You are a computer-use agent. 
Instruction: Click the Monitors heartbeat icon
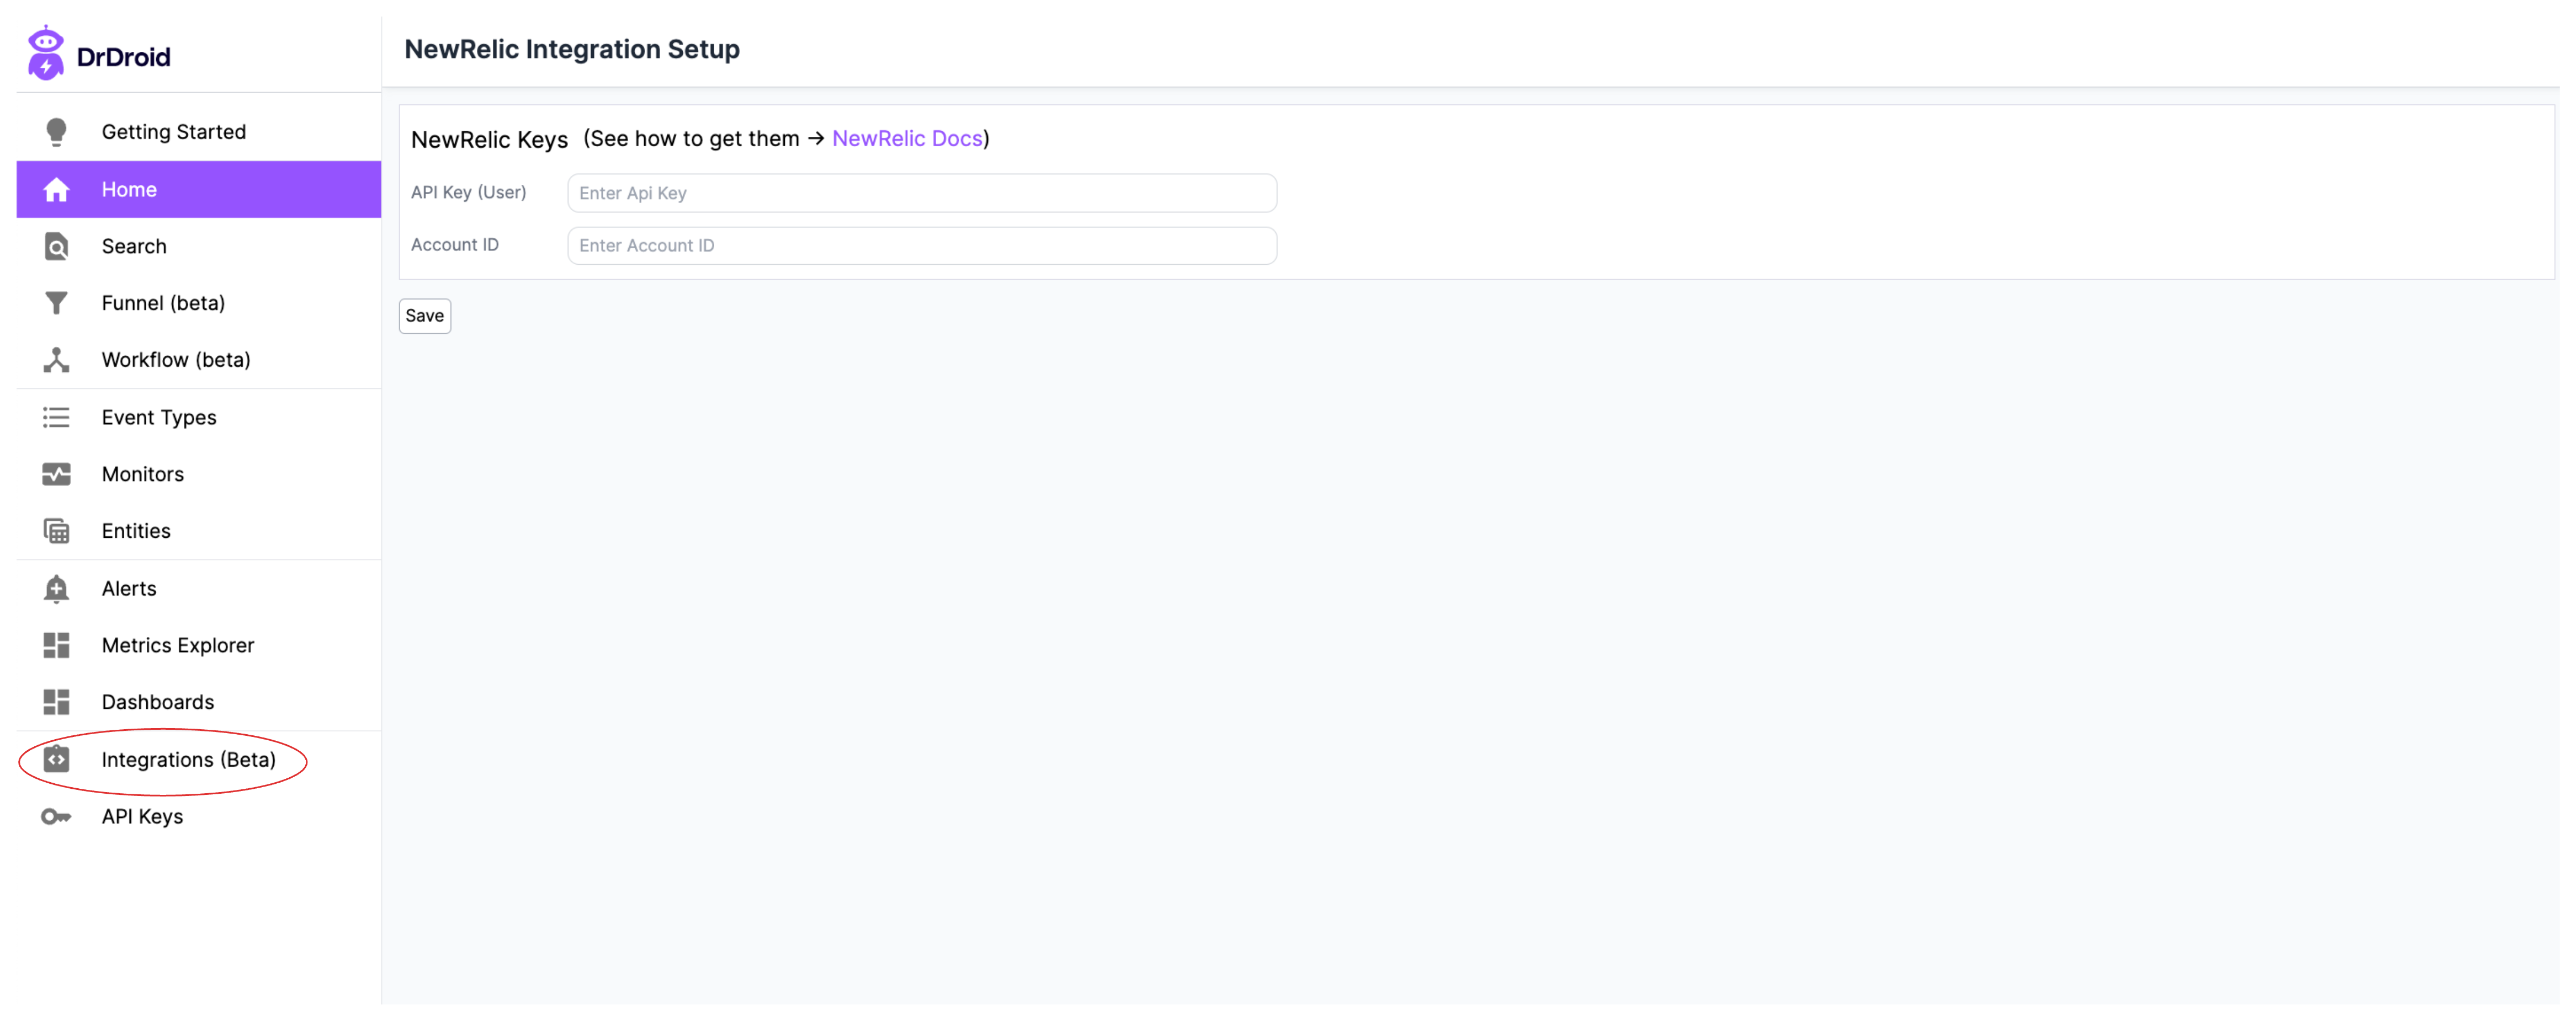(56, 475)
